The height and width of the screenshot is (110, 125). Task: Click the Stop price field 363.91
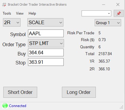(46, 62)
